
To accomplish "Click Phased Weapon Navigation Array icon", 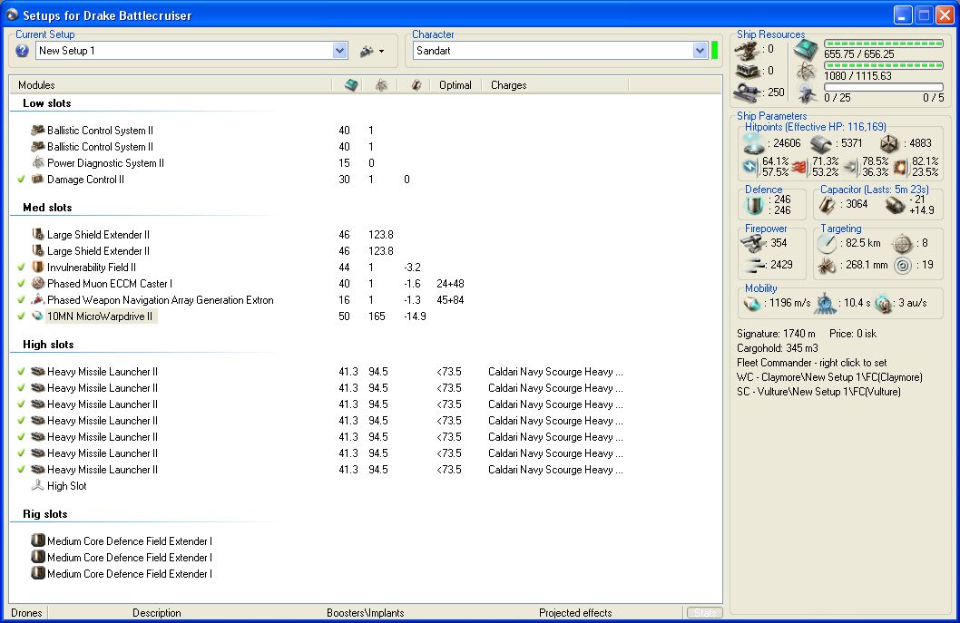I will click(x=38, y=299).
